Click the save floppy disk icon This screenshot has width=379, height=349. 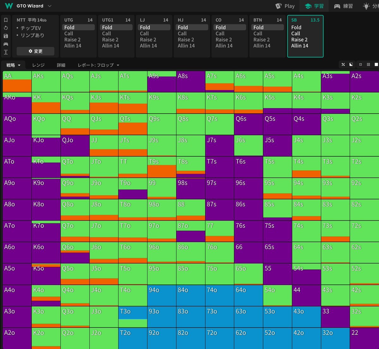(x=6, y=36)
